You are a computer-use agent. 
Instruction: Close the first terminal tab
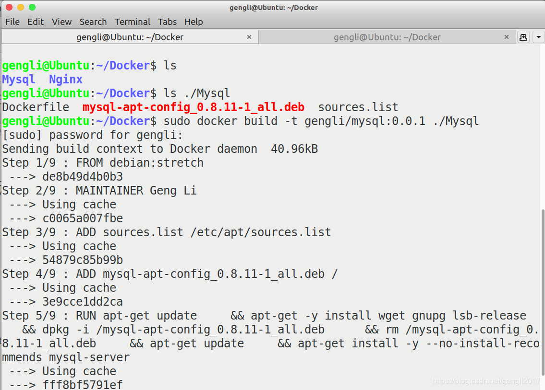point(249,37)
